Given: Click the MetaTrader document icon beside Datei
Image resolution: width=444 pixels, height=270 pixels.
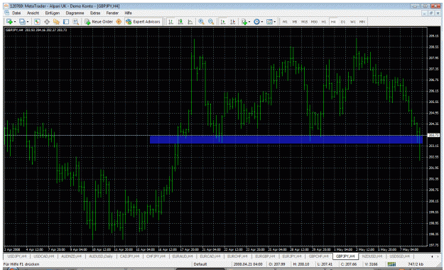Looking at the screenshot, I should 7,13.
